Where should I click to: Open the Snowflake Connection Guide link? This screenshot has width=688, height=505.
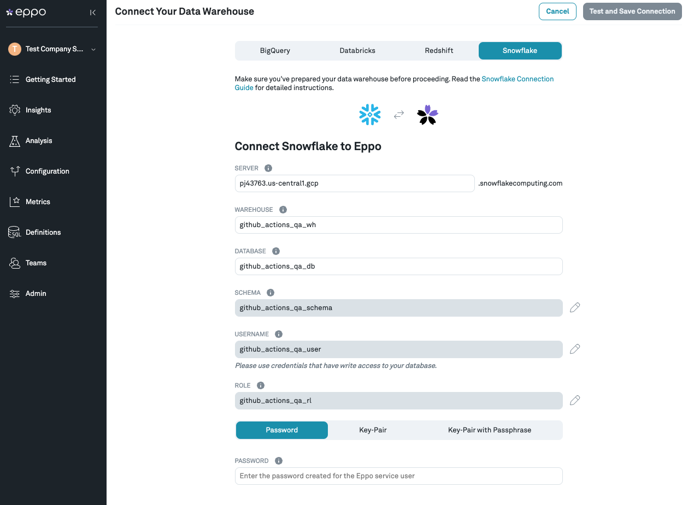click(518, 79)
